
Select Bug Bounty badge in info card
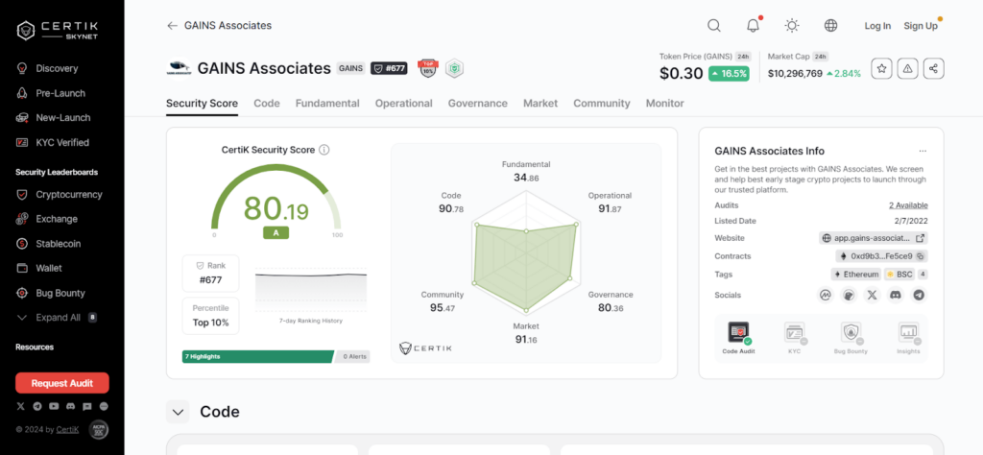(851, 338)
